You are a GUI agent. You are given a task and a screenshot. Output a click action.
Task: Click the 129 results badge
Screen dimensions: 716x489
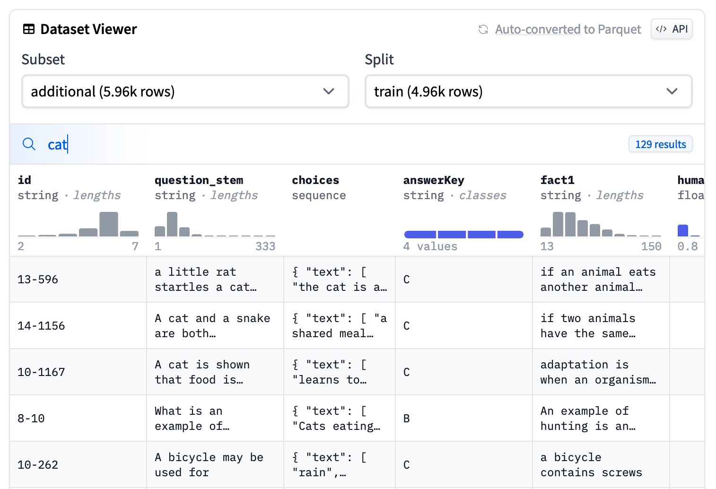(660, 144)
